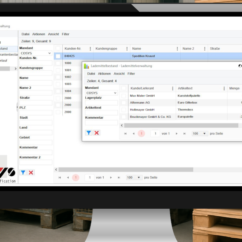
Task: Toggle select-all checkbox in customer table header
Action: coord(58,48)
